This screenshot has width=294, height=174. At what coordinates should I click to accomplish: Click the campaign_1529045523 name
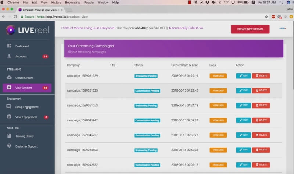(x=82, y=150)
